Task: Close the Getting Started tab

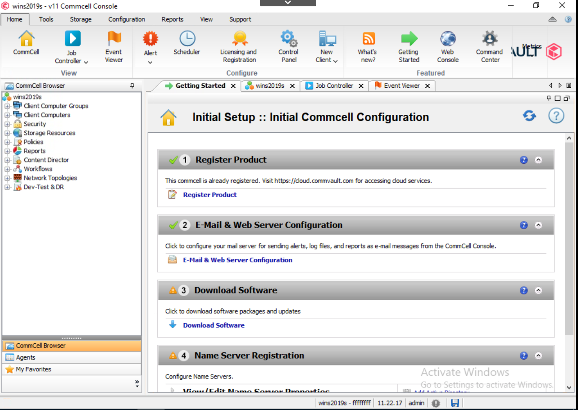Action: point(233,86)
